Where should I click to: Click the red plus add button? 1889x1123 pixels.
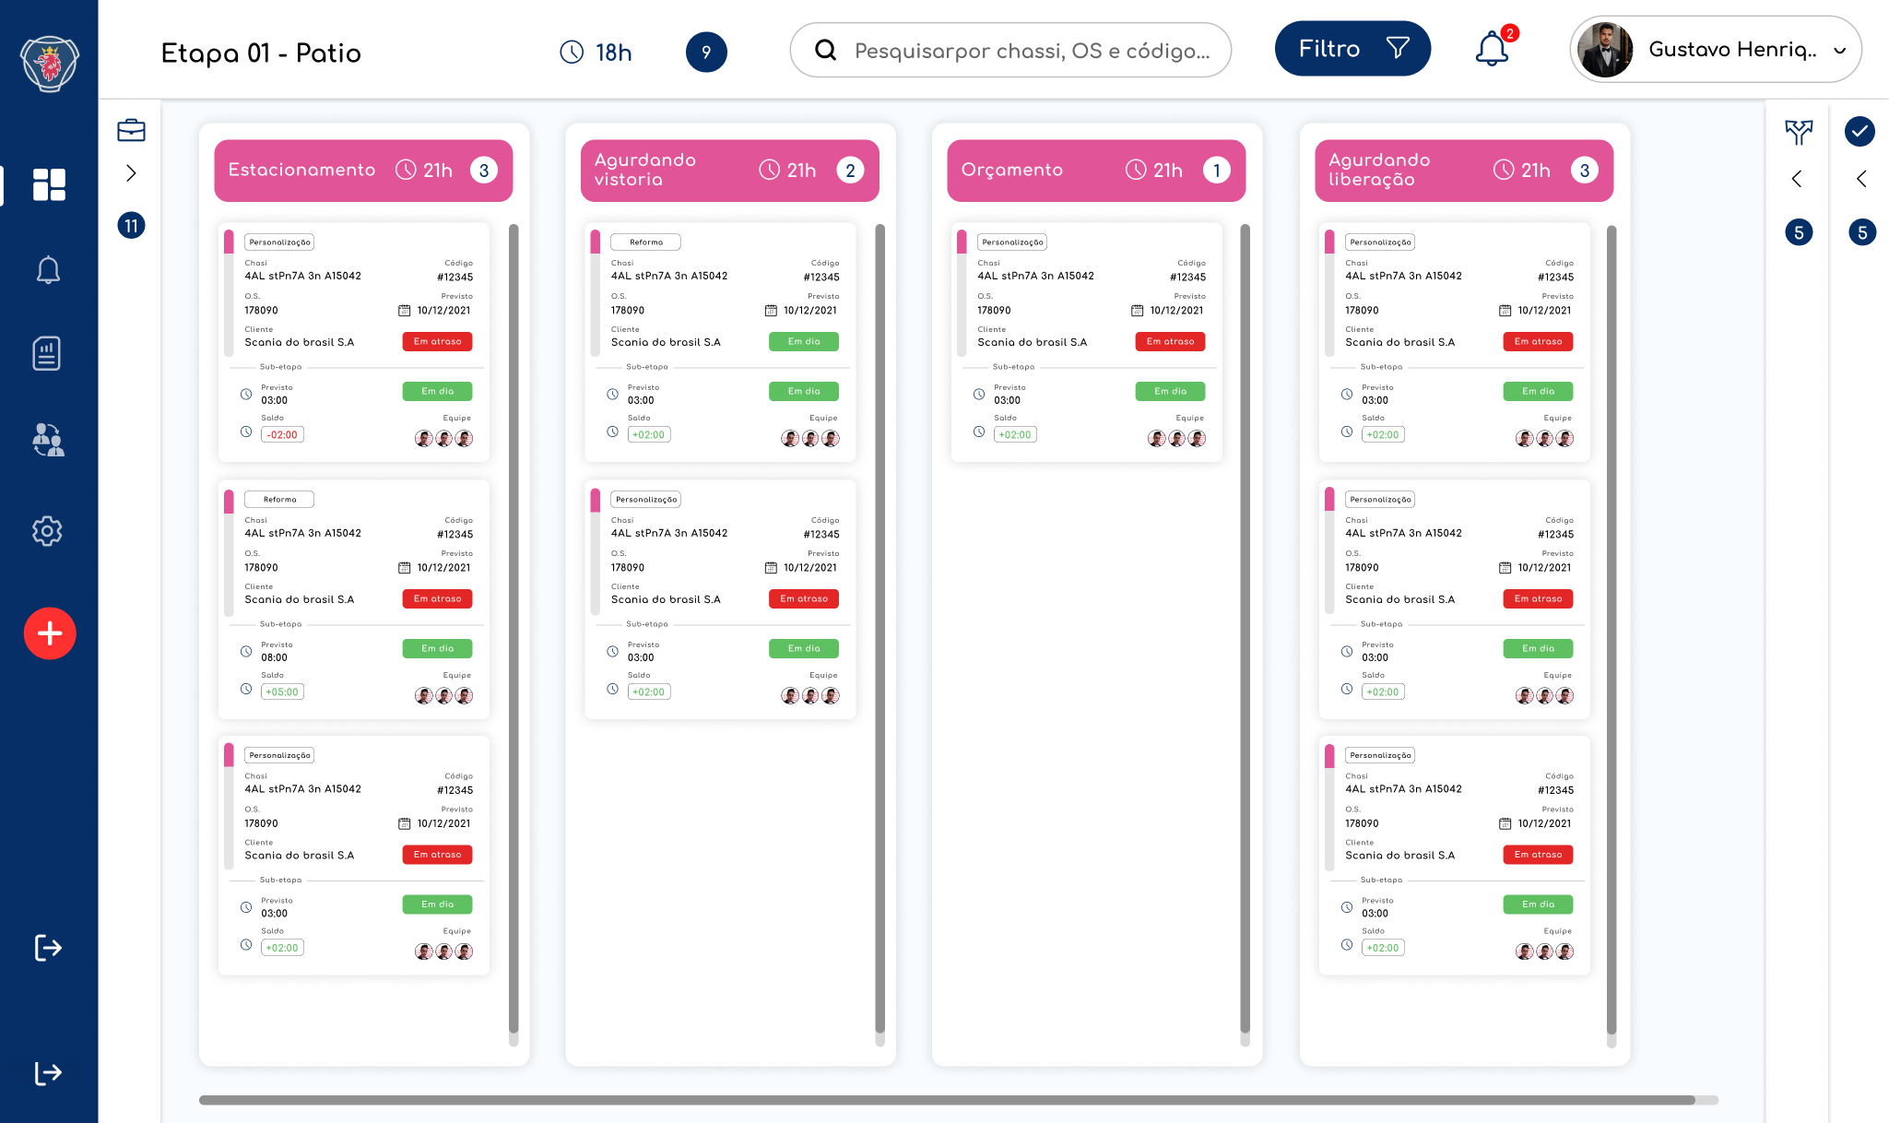click(50, 633)
